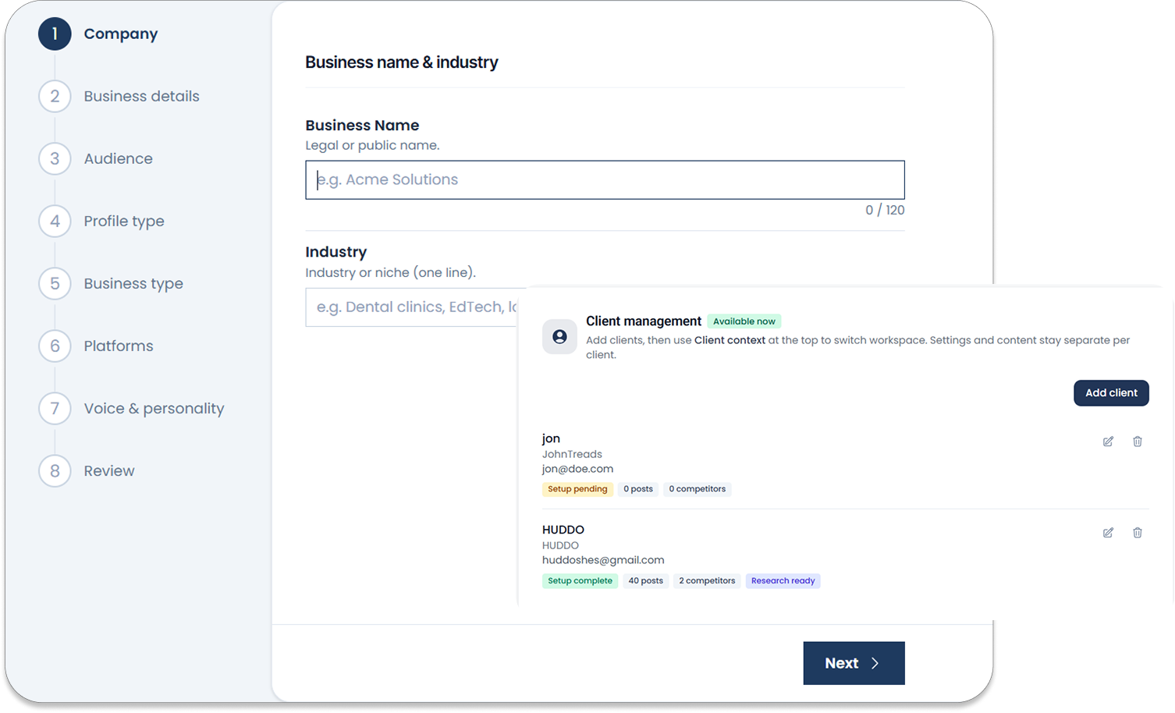The image size is (1175, 713).
Task: Open the Business type step
Action: click(133, 283)
